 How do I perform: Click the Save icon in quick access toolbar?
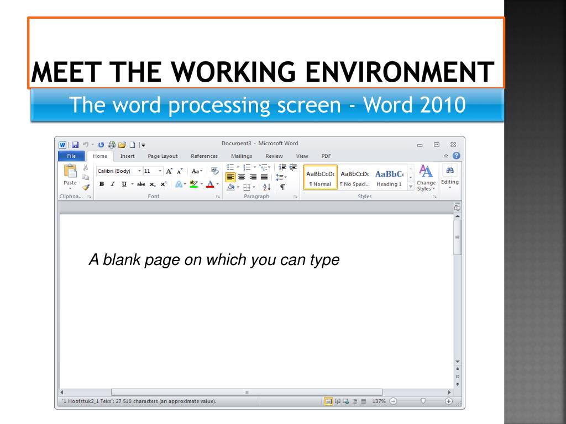(x=75, y=145)
